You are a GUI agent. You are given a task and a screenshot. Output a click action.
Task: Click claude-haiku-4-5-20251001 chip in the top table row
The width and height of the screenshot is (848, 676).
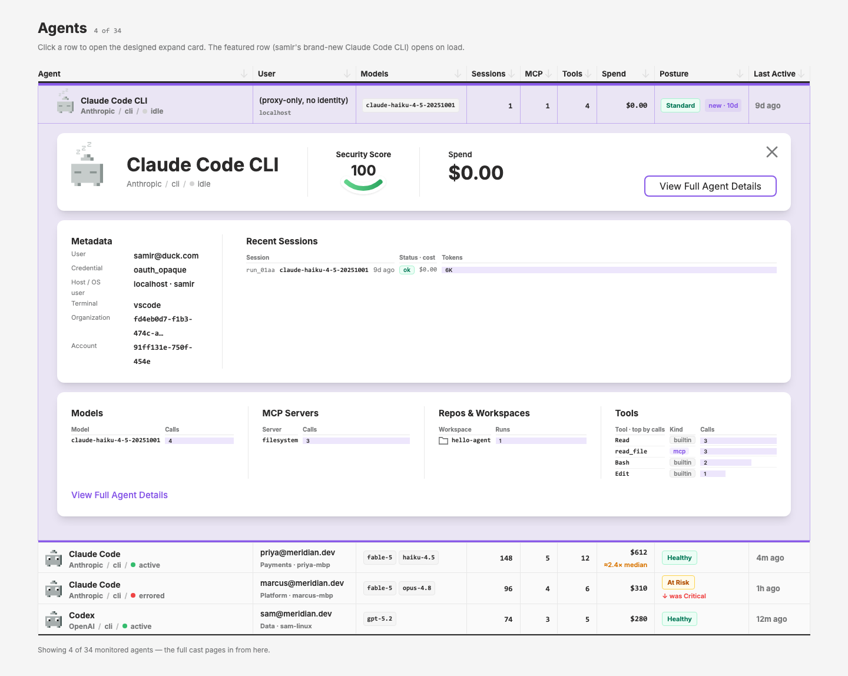[x=410, y=105]
